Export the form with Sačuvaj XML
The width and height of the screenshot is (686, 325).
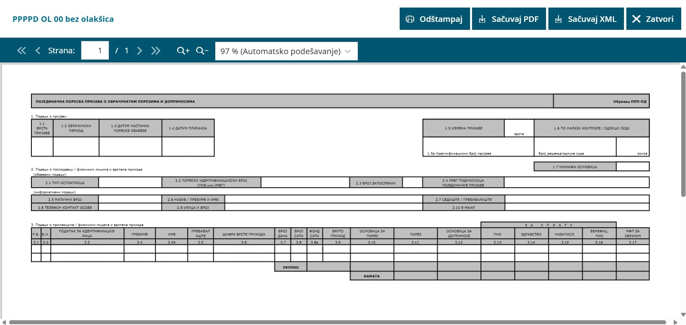[586, 19]
